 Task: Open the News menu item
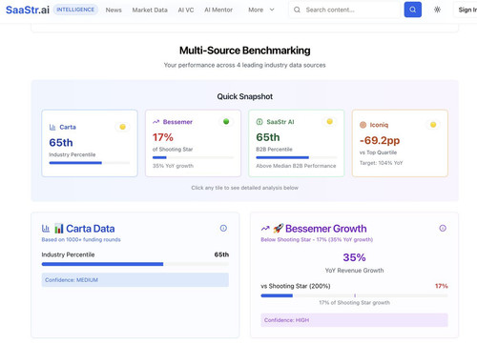pos(114,10)
